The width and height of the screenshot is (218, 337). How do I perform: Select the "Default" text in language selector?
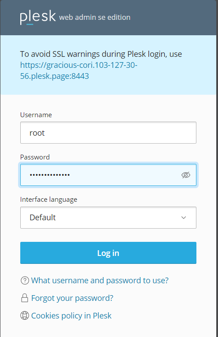pyautogui.click(x=43, y=218)
